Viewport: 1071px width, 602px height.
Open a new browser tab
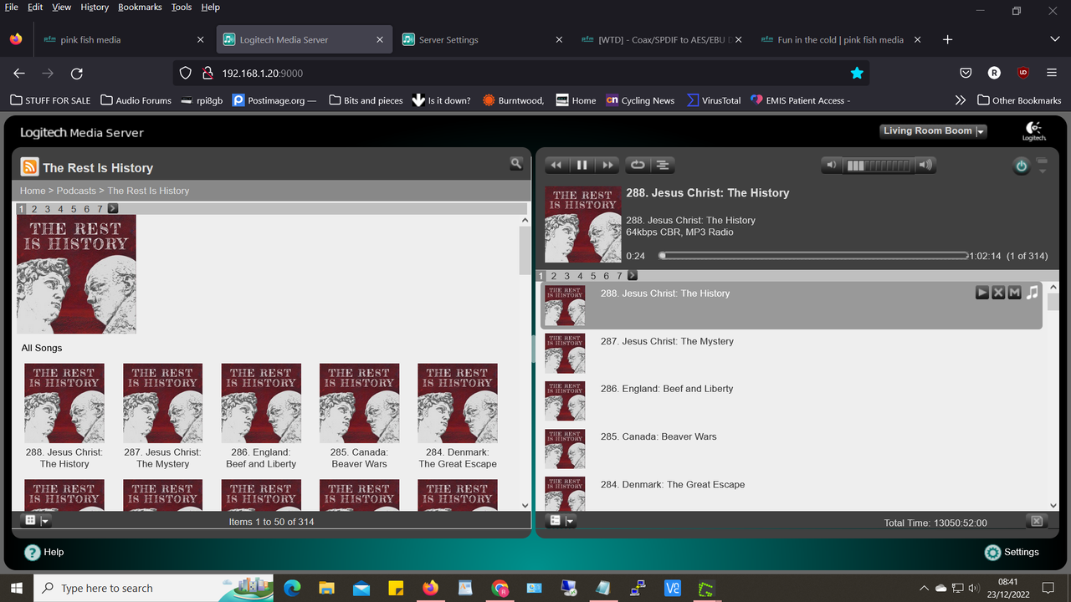click(x=947, y=39)
